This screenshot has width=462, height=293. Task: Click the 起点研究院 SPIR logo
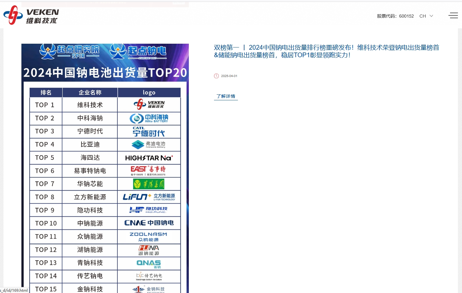coord(69,51)
